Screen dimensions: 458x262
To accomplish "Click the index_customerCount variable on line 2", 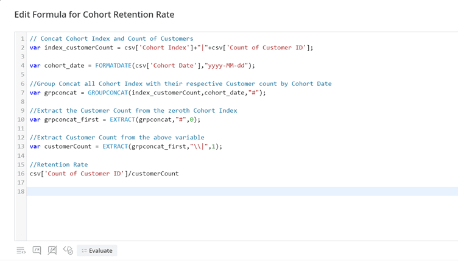I will [x=79, y=48].
